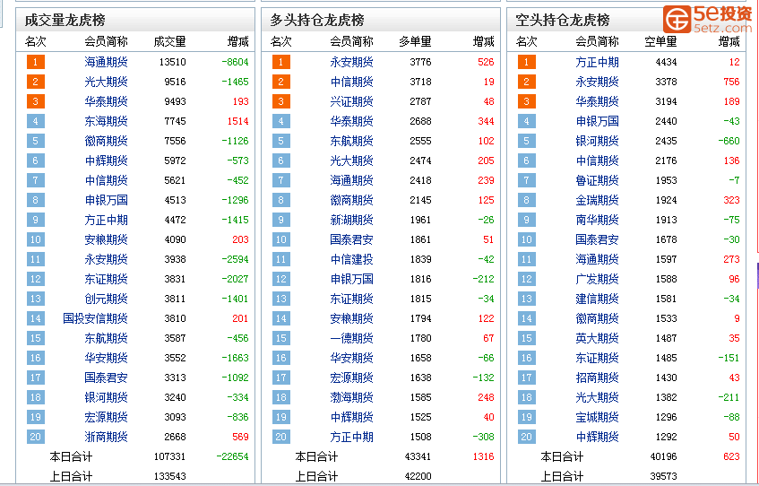
Task: Select total change value -22654
Action: click(x=232, y=456)
